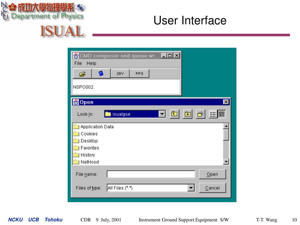300x225 pixels.
Task: Click the Application Data folder icon
Action: pos(76,127)
